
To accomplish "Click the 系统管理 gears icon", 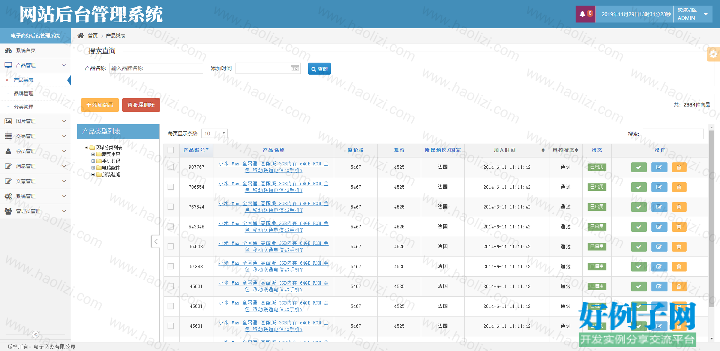I will (8, 196).
